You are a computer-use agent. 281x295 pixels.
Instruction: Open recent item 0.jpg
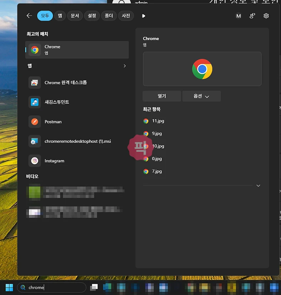[152, 159]
